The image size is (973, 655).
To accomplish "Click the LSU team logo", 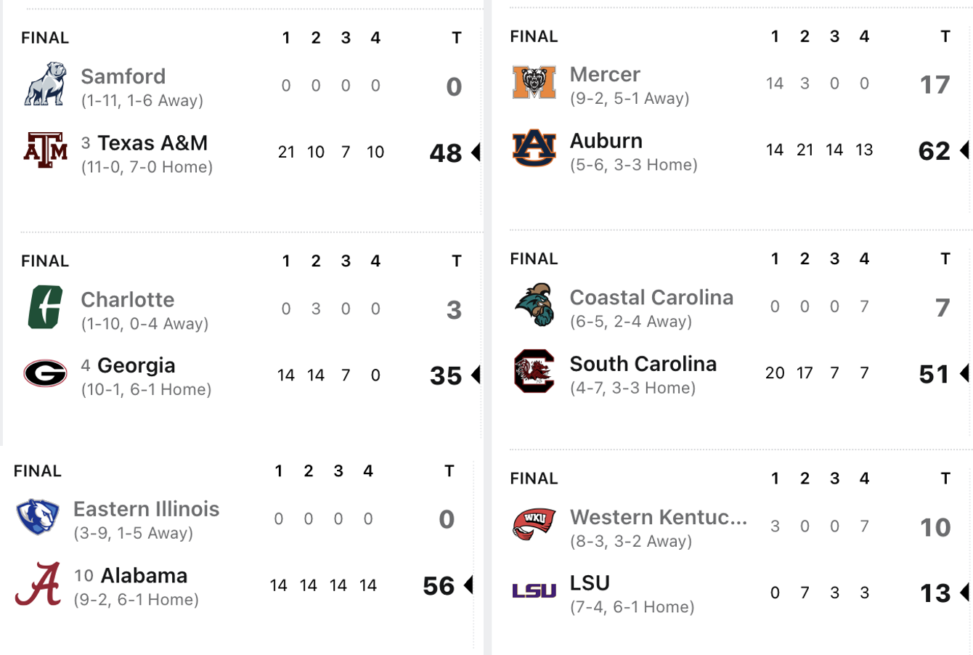I will pyautogui.click(x=534, y=591).
